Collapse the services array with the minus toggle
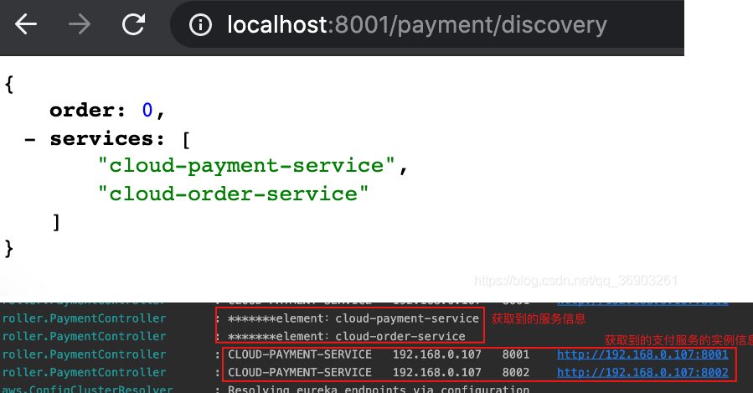Image resolution: width=753 pixels, height=393 pixels. pyautogui.click(x=30, y=140)
